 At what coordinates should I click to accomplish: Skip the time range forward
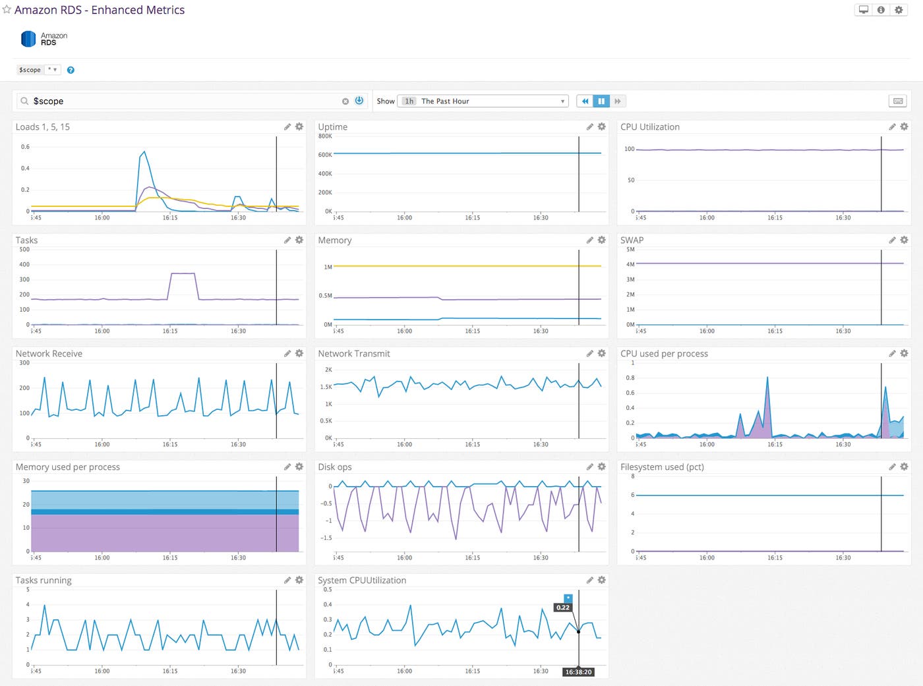click(617, 101)
